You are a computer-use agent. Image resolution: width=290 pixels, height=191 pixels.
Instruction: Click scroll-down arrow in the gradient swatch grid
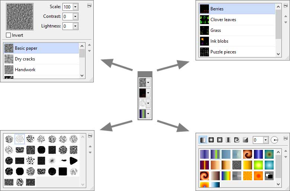[278, 184]
